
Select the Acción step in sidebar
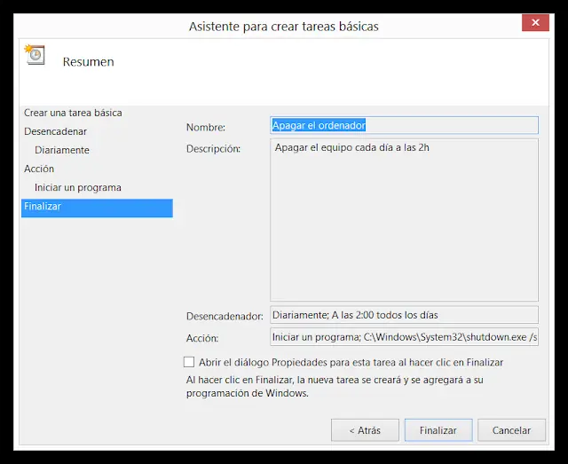pos(39,169)
